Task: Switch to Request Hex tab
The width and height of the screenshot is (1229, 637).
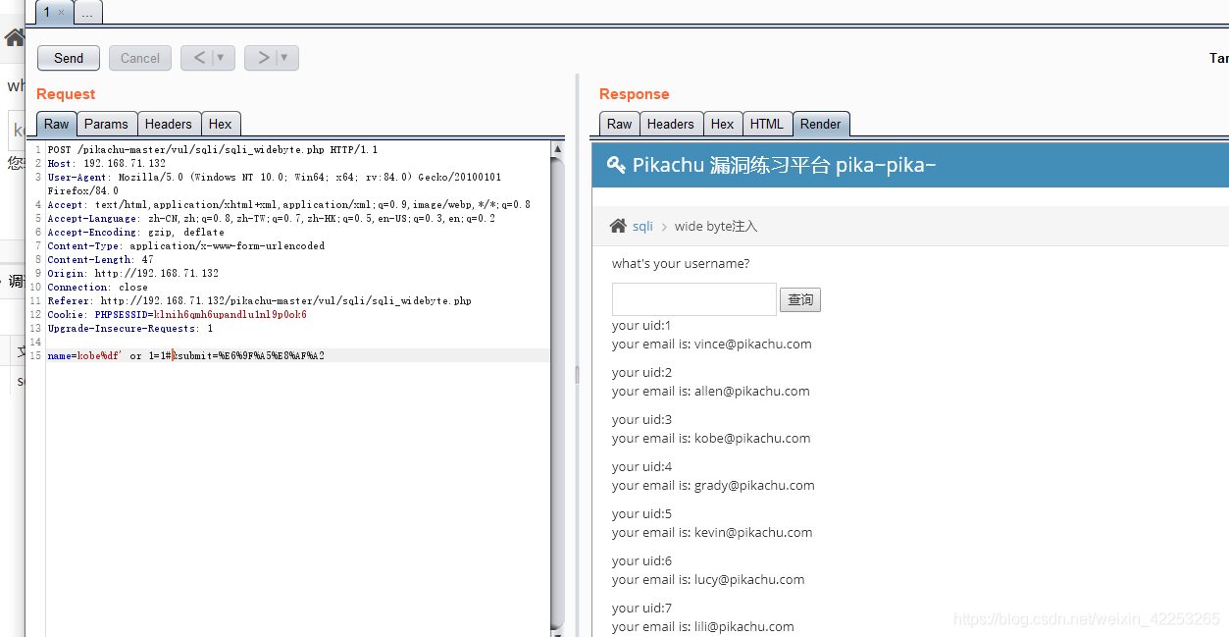Action: tap(221, 124)
